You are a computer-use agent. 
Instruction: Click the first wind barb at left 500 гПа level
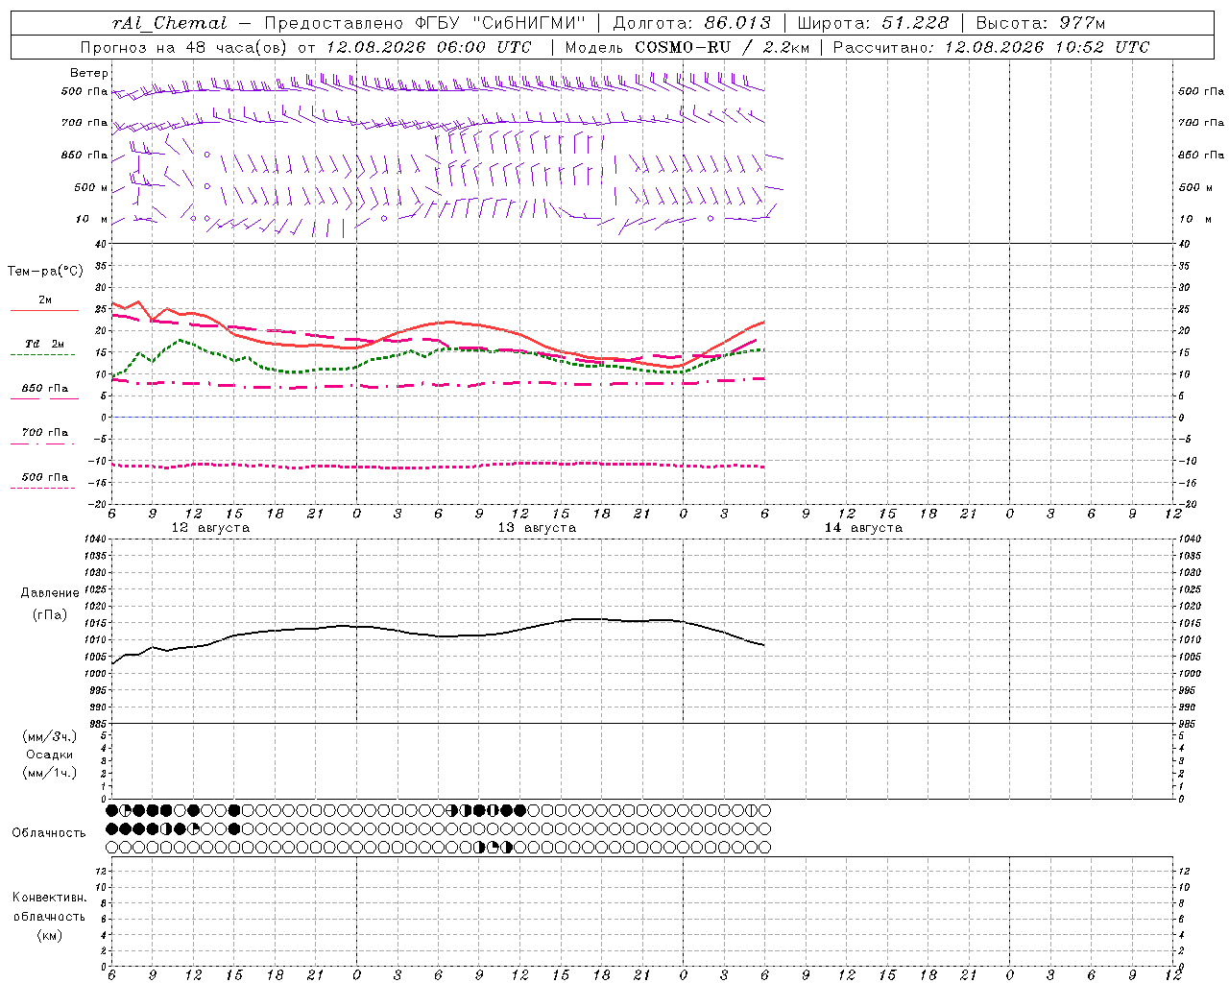click(x=119, y=93)
